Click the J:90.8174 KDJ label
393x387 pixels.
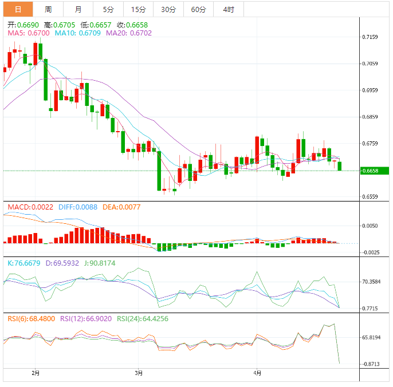coord(100,263)
